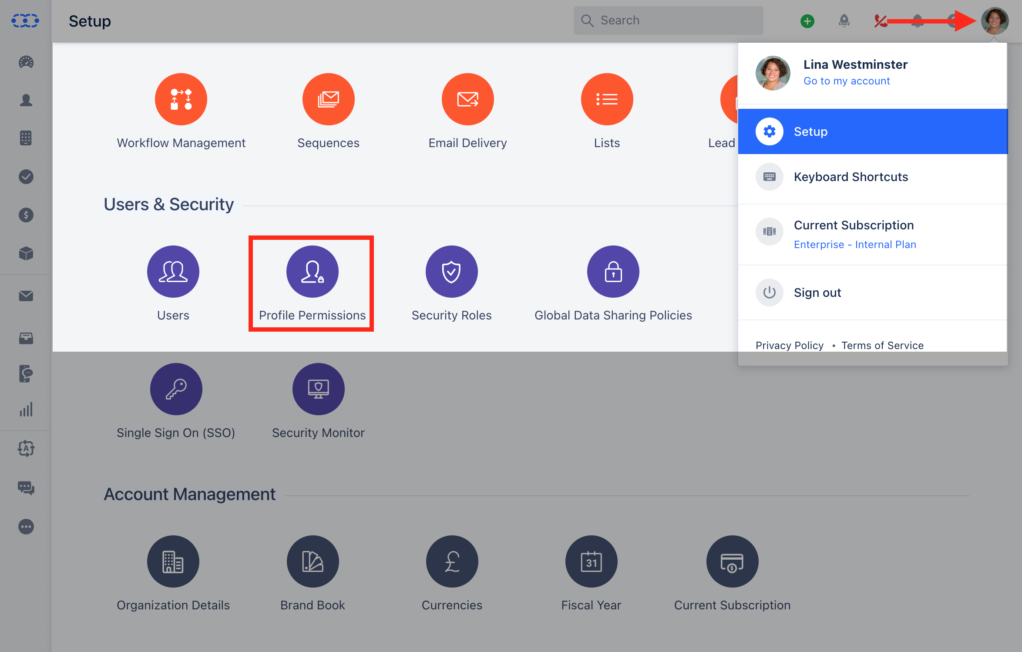1022x652 pixels.
Task: Click Go to my account link
Action: tap(847, 81)
